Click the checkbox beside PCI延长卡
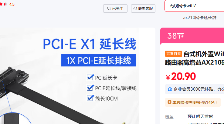The width and height of the screenshot is (224, 124). click(x=90, y=77)
